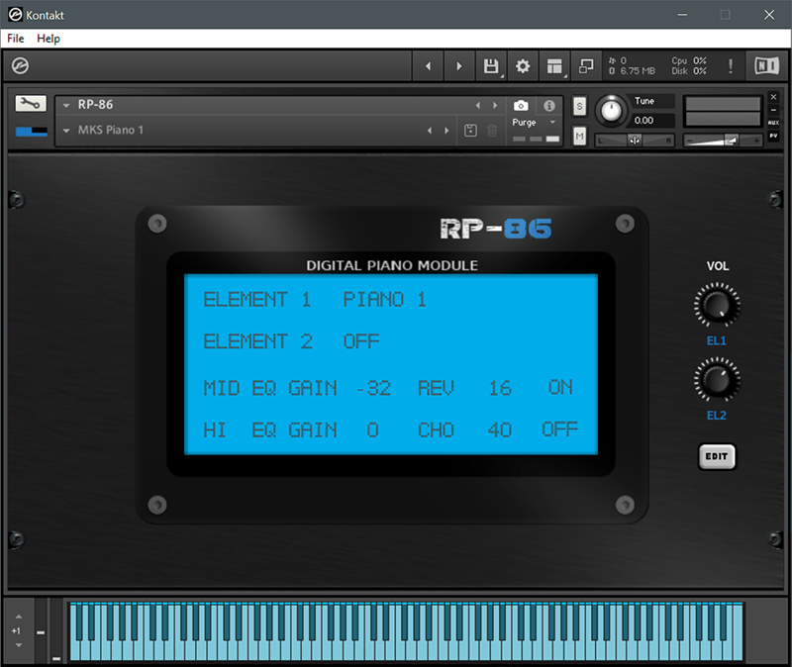Adjust the EL2 volume knob
792x667 pixels.
tap(717, 380)
